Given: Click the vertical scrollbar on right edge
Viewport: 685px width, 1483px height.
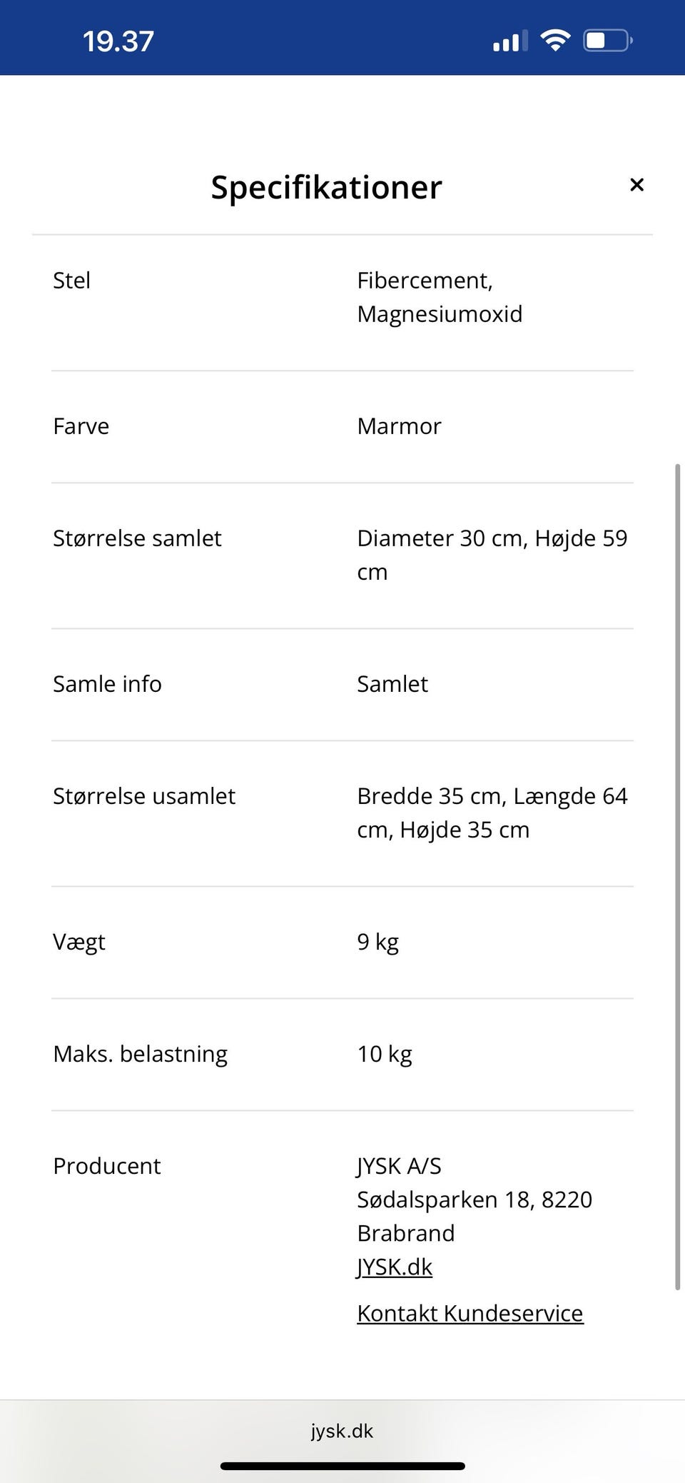Looking at the screenshot, I should pyautogui.click(x=677, y=876).
